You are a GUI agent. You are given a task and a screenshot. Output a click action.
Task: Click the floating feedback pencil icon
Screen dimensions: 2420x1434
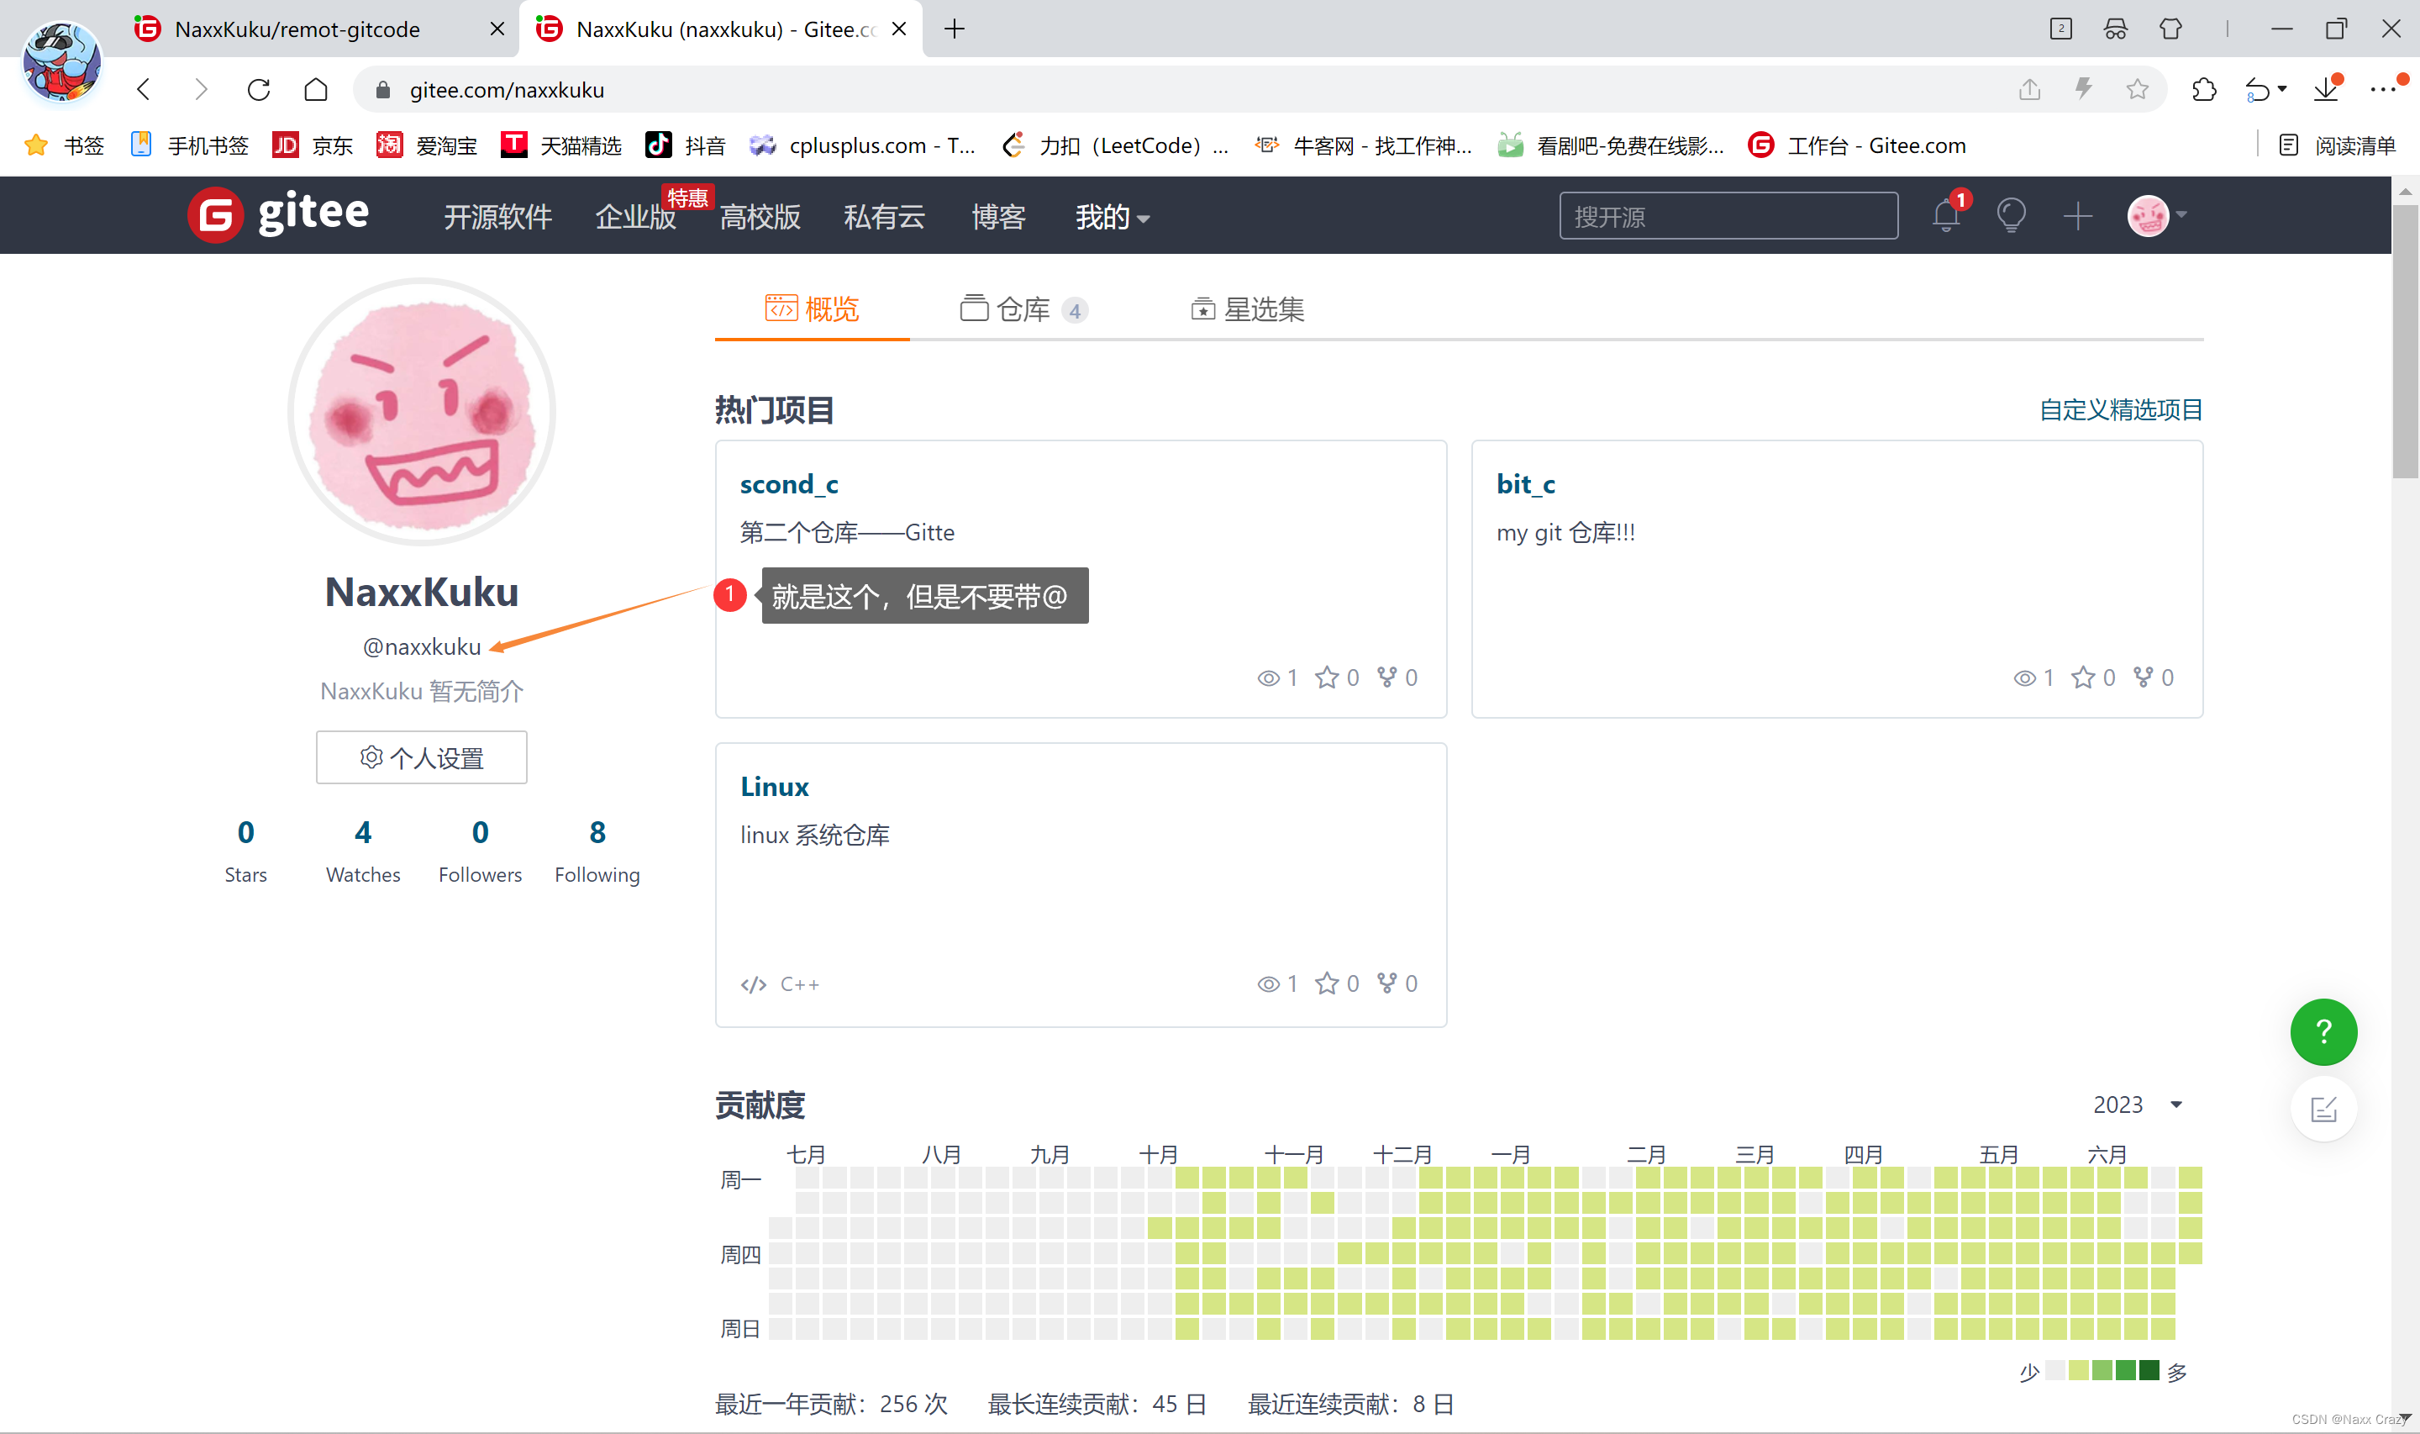[x=2325, y=1109]
